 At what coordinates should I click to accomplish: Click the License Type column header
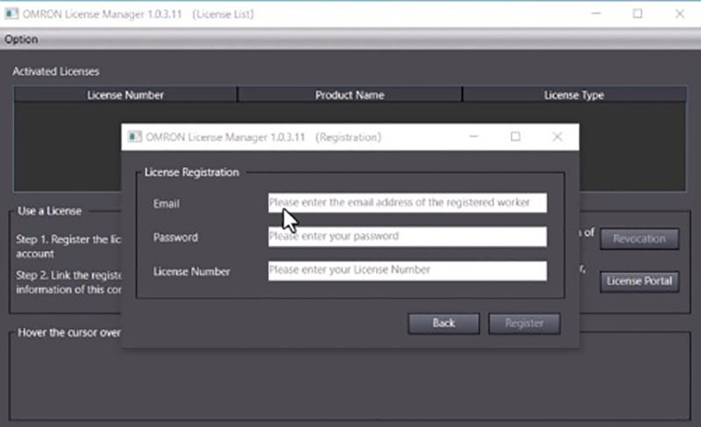point(574,94)
